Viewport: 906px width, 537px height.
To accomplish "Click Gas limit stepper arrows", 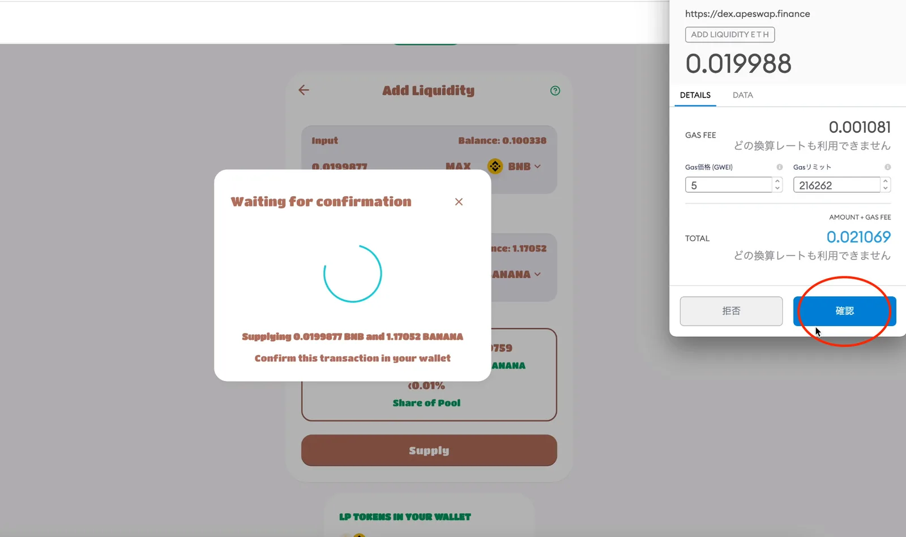I will [886, 185].
